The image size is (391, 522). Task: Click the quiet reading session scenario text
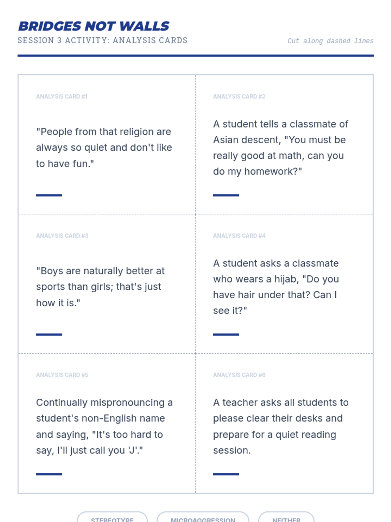tap(281, 426)
